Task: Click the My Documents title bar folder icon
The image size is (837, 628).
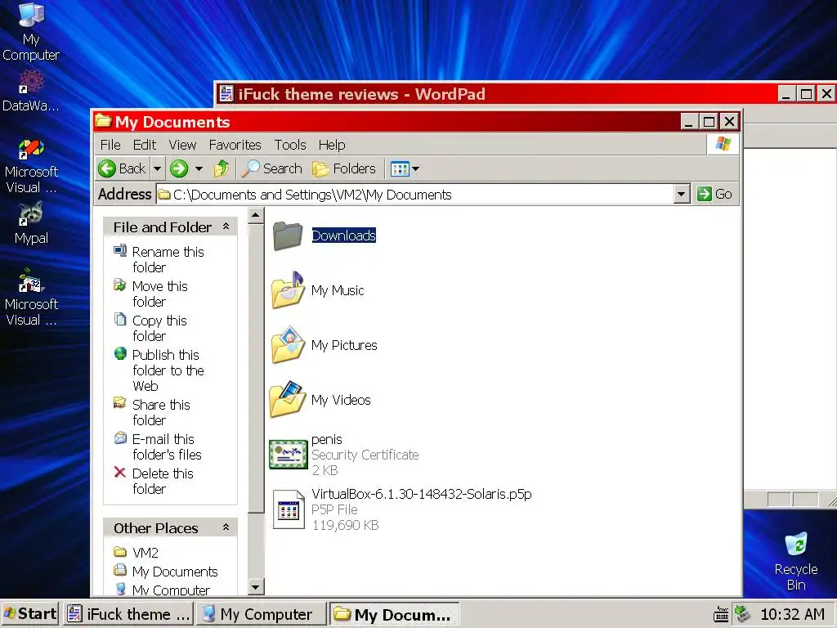Action: 102,121
